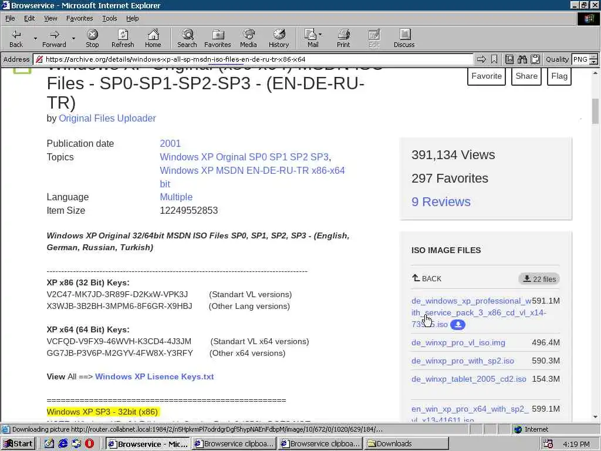Stop loading the page
Image resolution: width=601 pixels, height=451 pixels.
pyautogui.click(x=92, y=38)
